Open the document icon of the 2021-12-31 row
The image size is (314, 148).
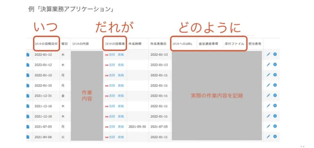pyautogui.click(x=28, y=96)
